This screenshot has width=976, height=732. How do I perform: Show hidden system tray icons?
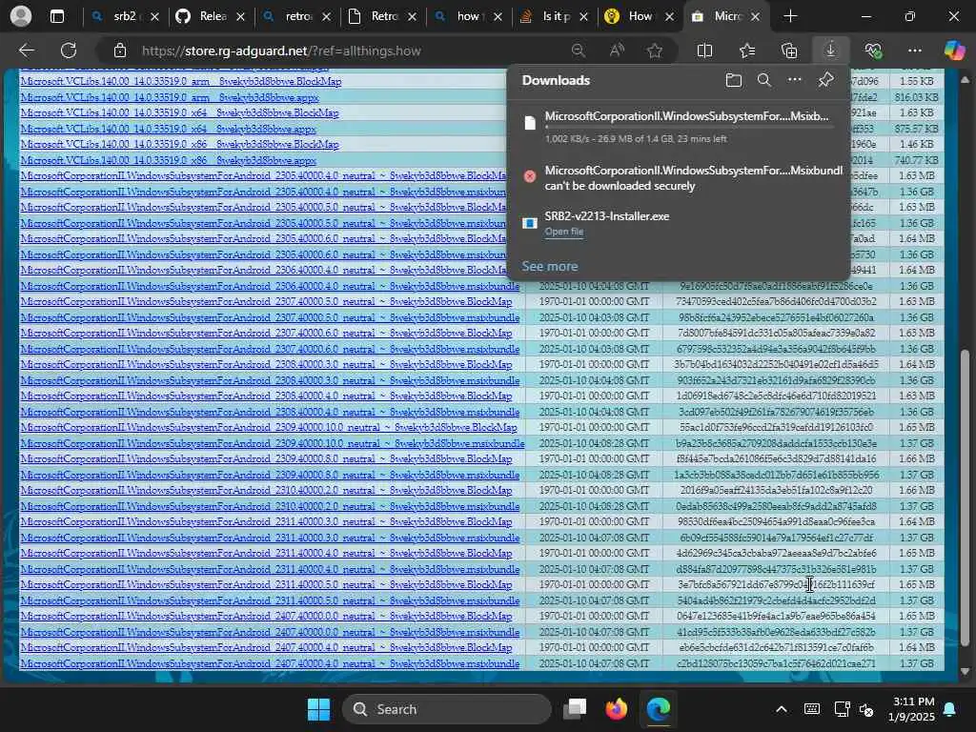[x=782, y=709]
